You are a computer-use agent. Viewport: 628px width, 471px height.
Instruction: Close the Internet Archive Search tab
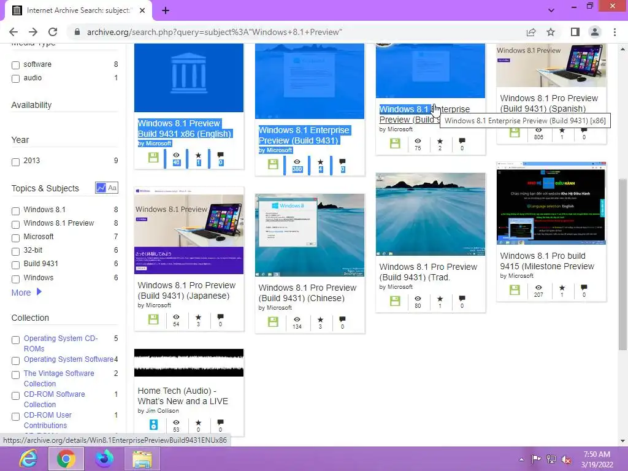[x=142, y=10]
